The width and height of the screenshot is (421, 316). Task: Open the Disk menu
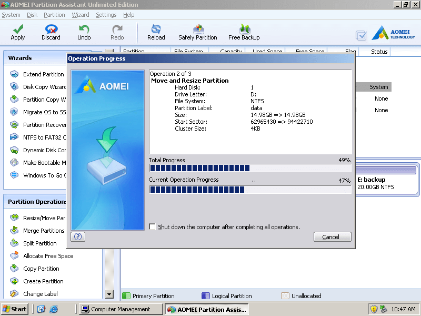point(32,15)
